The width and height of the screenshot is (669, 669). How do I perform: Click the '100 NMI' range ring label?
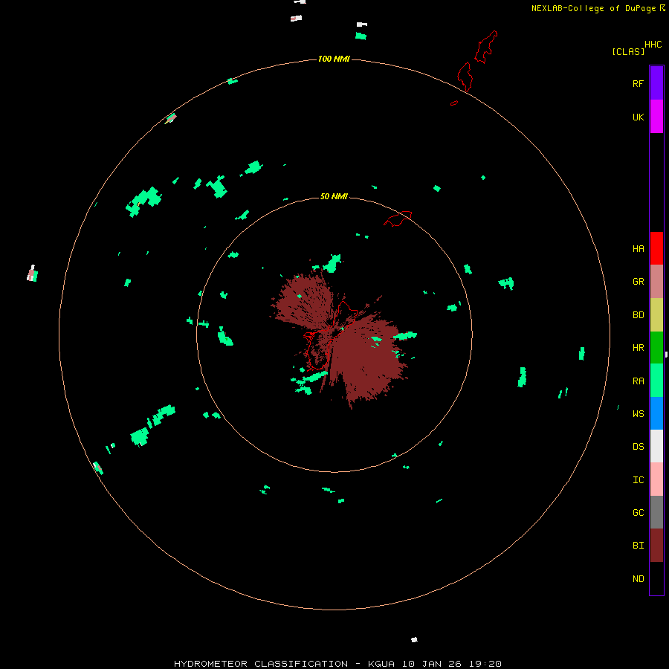pos(334,59)
